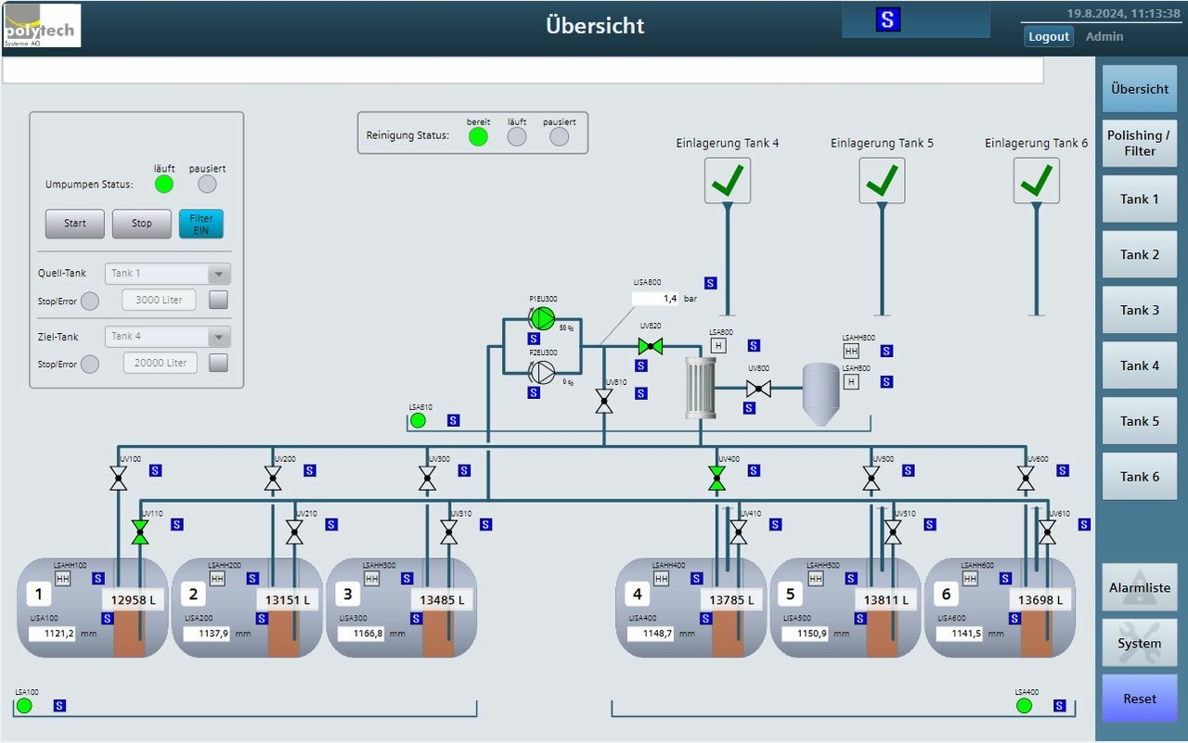Click the Logout button

point(1049,36)
